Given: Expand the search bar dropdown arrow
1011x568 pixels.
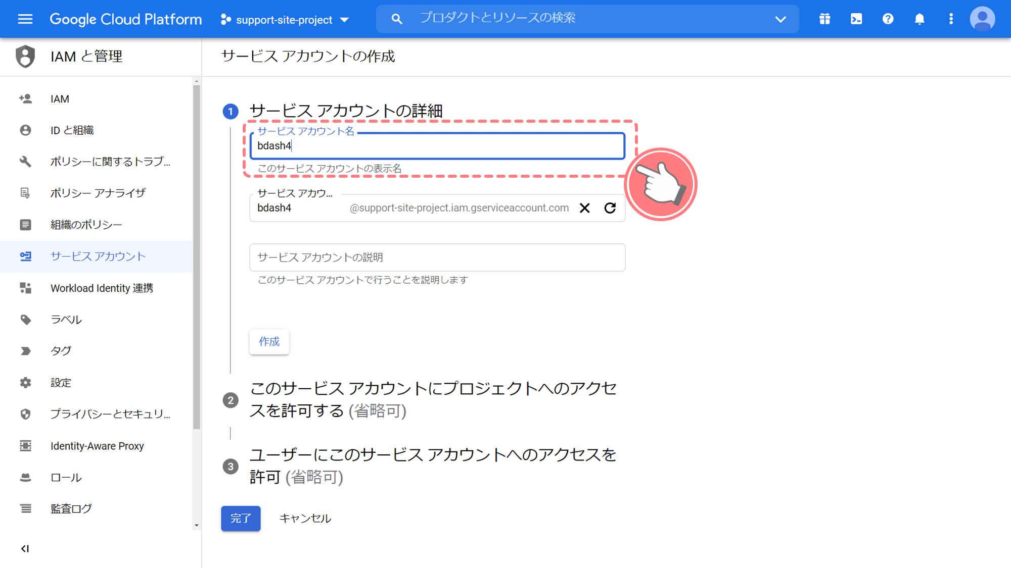Looking at the screenshot, I should (780, 20).
